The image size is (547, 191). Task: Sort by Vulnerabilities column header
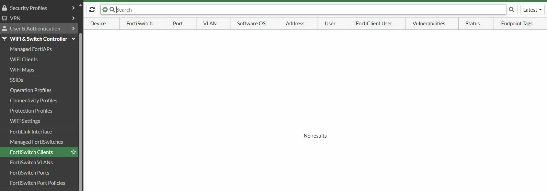[x=432, y=23]
